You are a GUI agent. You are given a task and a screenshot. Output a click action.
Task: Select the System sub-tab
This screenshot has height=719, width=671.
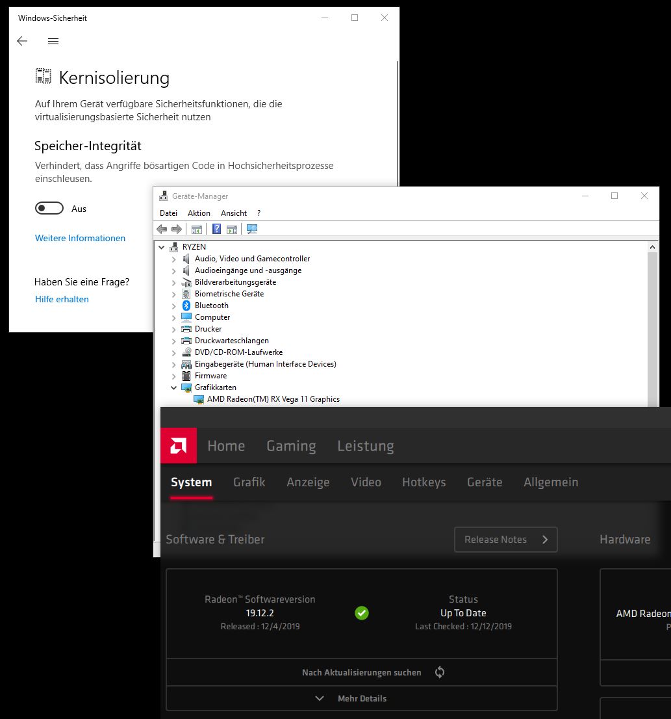click(x=192, y=482)
